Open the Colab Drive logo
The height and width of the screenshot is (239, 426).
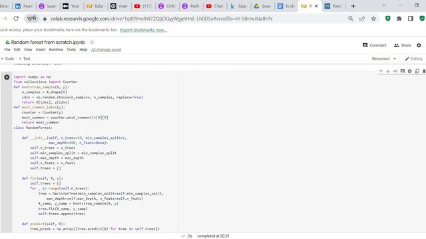[x=7, y=42]
